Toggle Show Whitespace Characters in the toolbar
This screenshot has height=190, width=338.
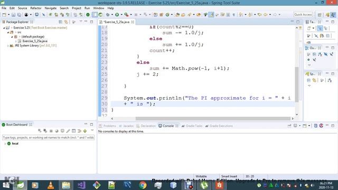tap(233, 15)
